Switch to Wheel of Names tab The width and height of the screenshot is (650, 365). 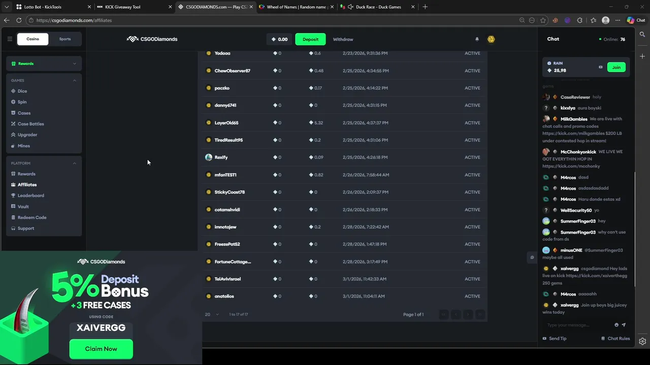point(296,7)
